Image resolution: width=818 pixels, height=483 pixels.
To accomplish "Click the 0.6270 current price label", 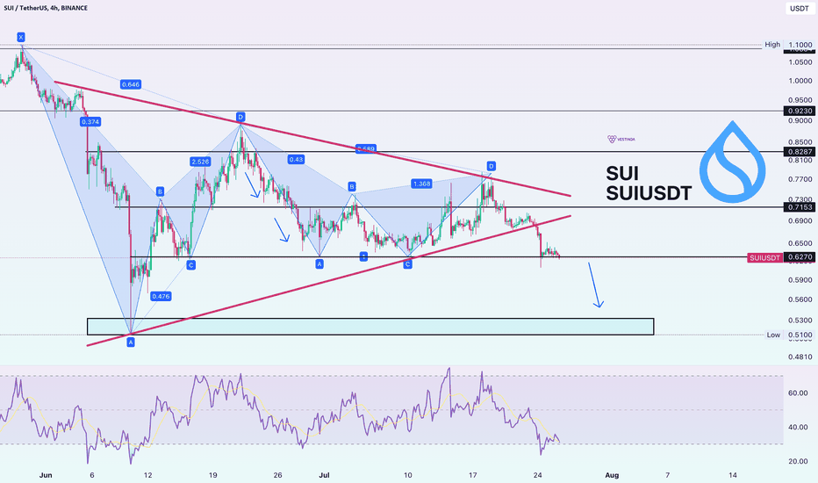I will click(800, 257).
